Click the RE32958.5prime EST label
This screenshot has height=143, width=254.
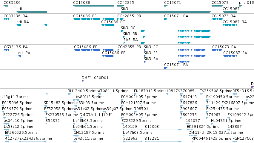(x=59, y=109)
